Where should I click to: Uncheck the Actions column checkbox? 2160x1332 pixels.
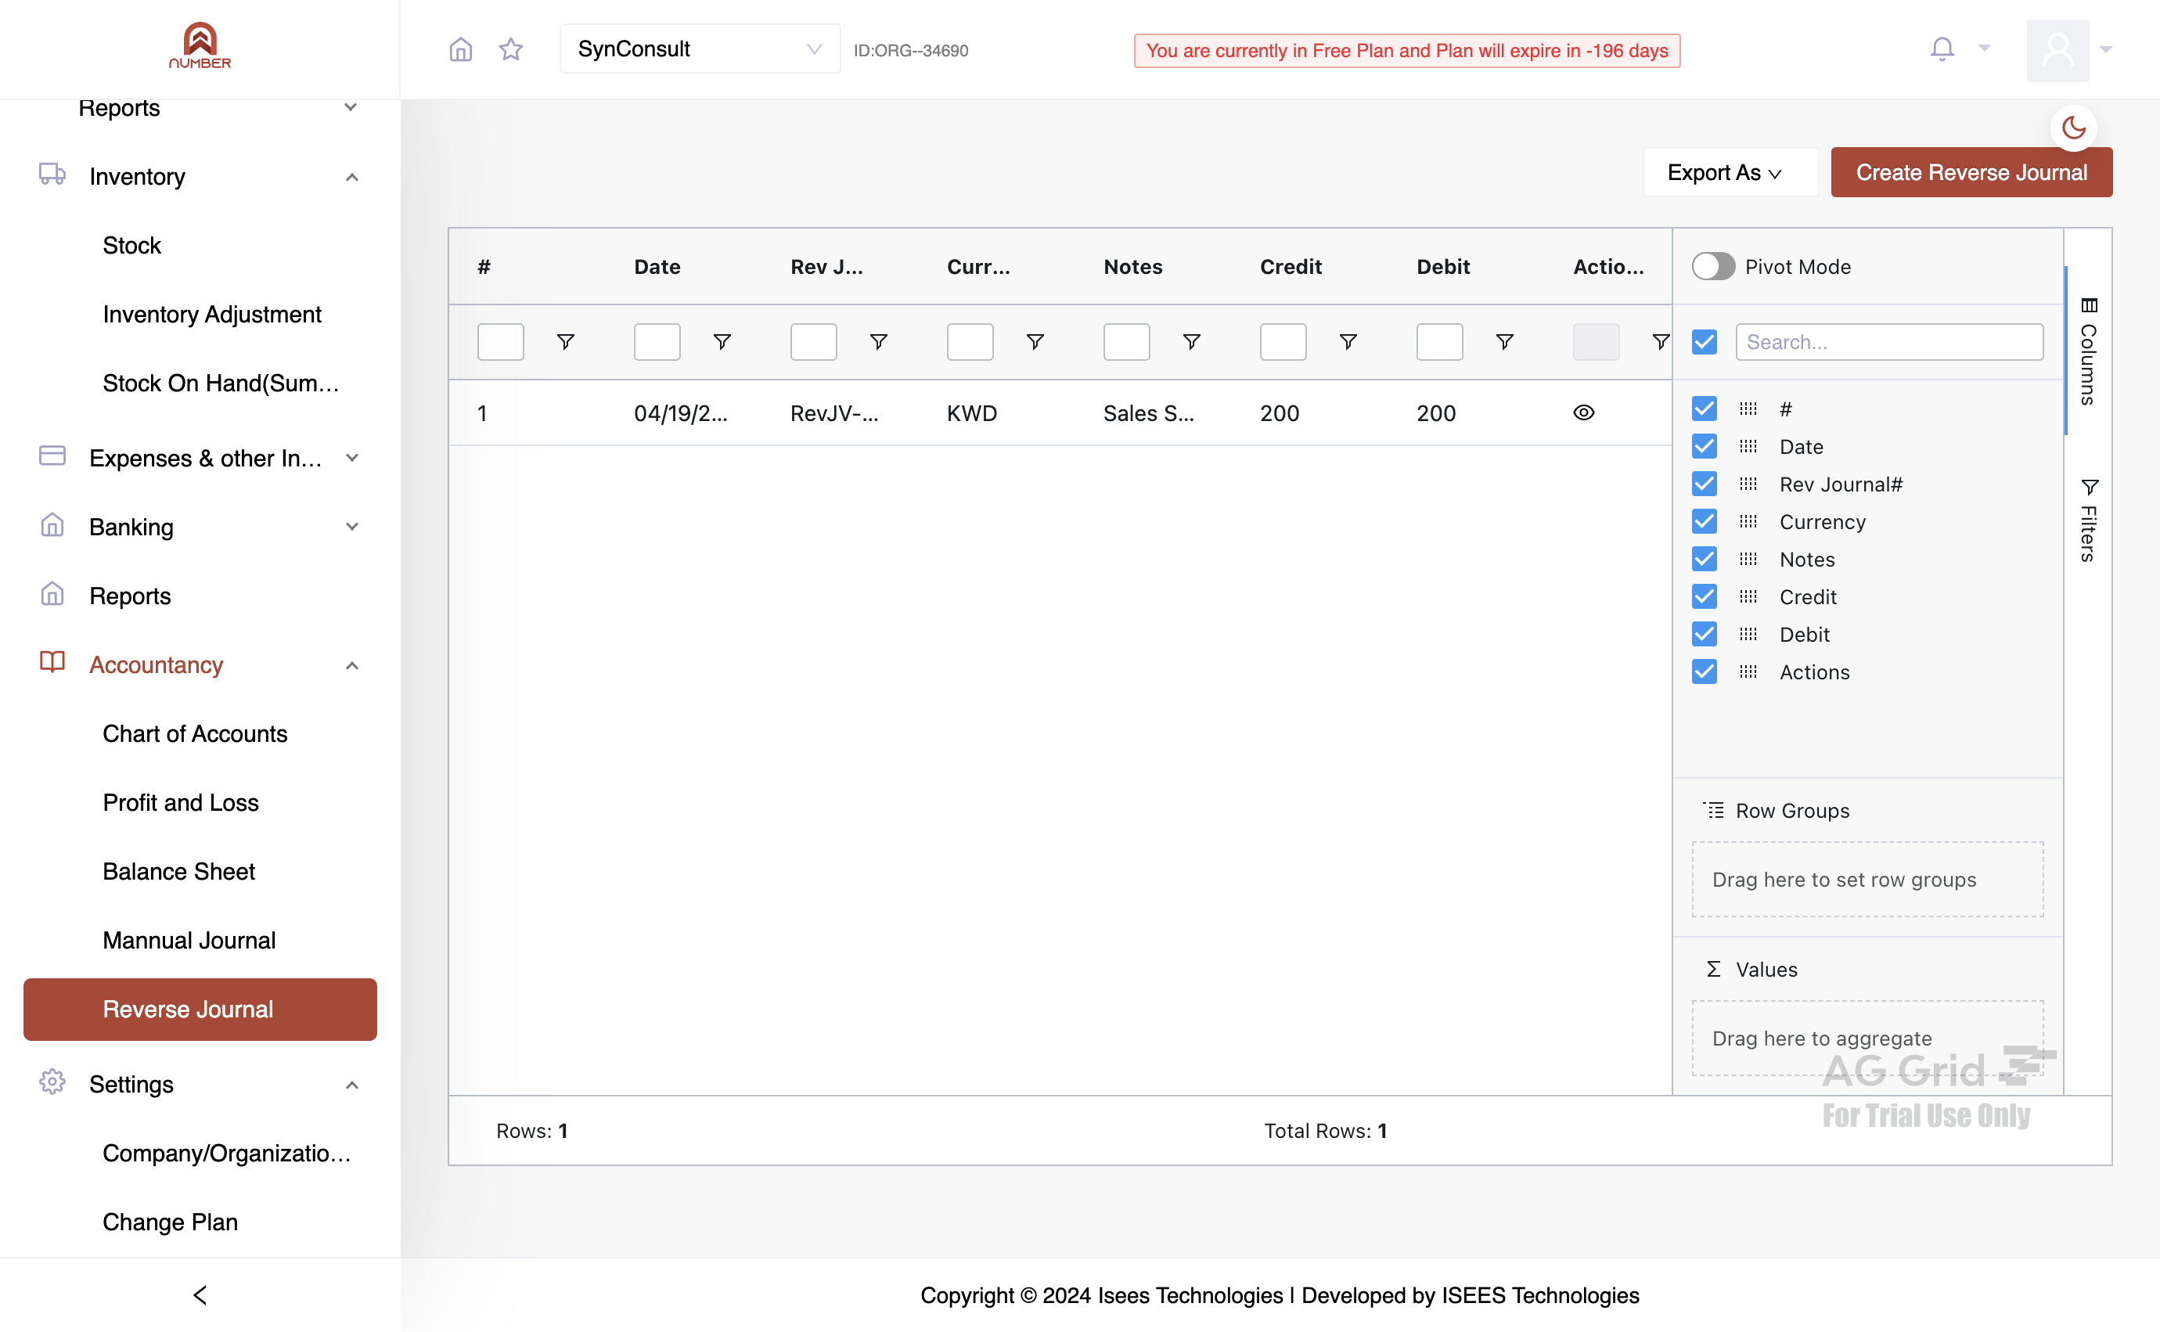pos(1705,671)
